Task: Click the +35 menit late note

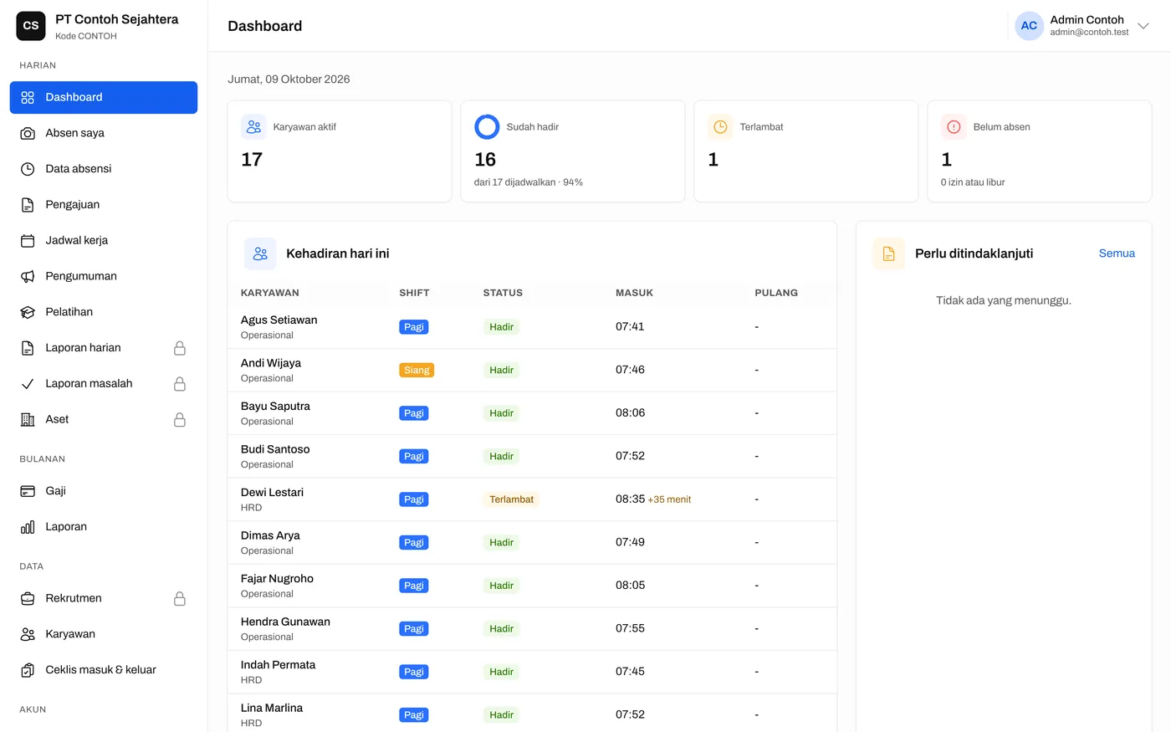Action: [x=669, y=499]
